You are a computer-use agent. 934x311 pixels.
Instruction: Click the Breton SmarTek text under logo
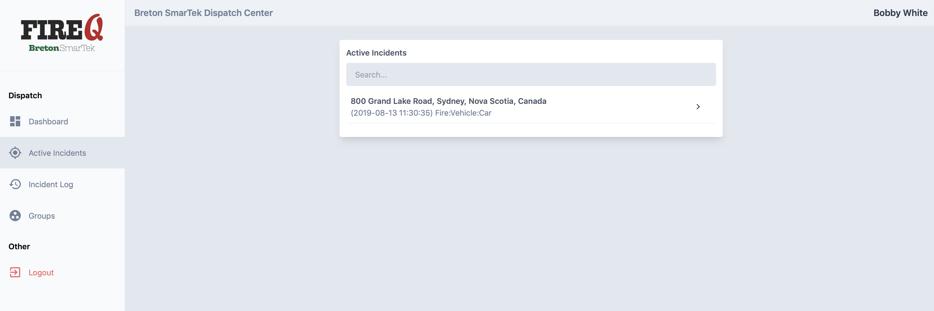(x=62, y=48)
